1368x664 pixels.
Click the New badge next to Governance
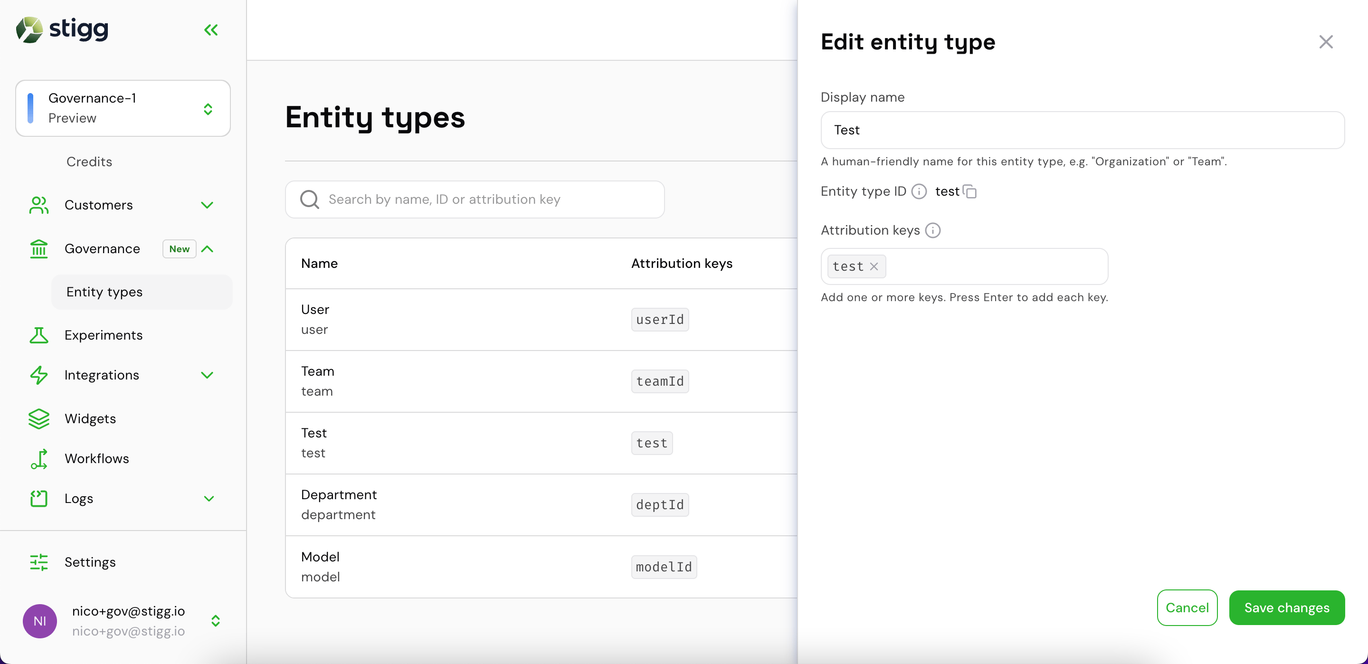(x=180, y=248)
